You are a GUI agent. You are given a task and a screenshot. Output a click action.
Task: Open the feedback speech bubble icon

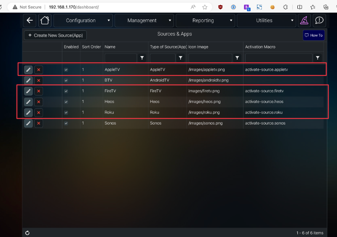[319, 20]
